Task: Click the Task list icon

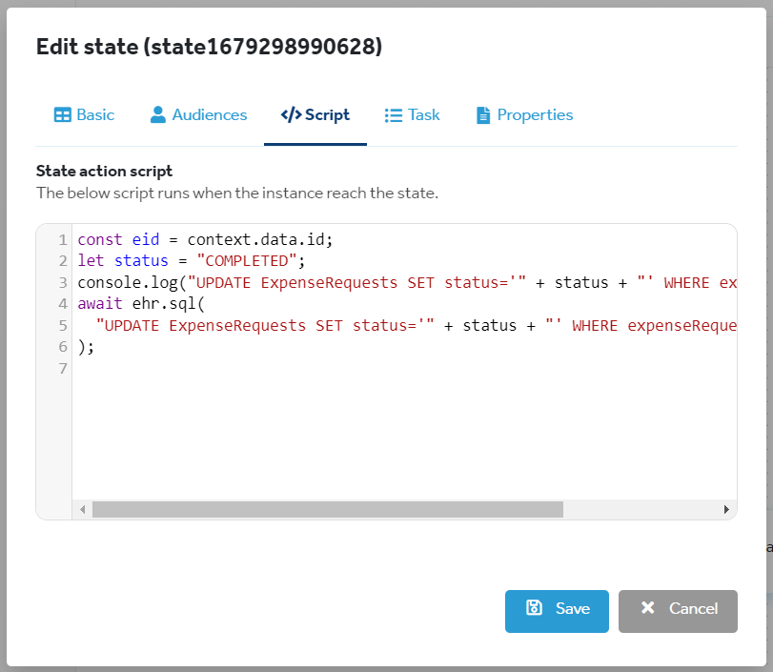Action: pyautogui.click(x=394, y=115)
